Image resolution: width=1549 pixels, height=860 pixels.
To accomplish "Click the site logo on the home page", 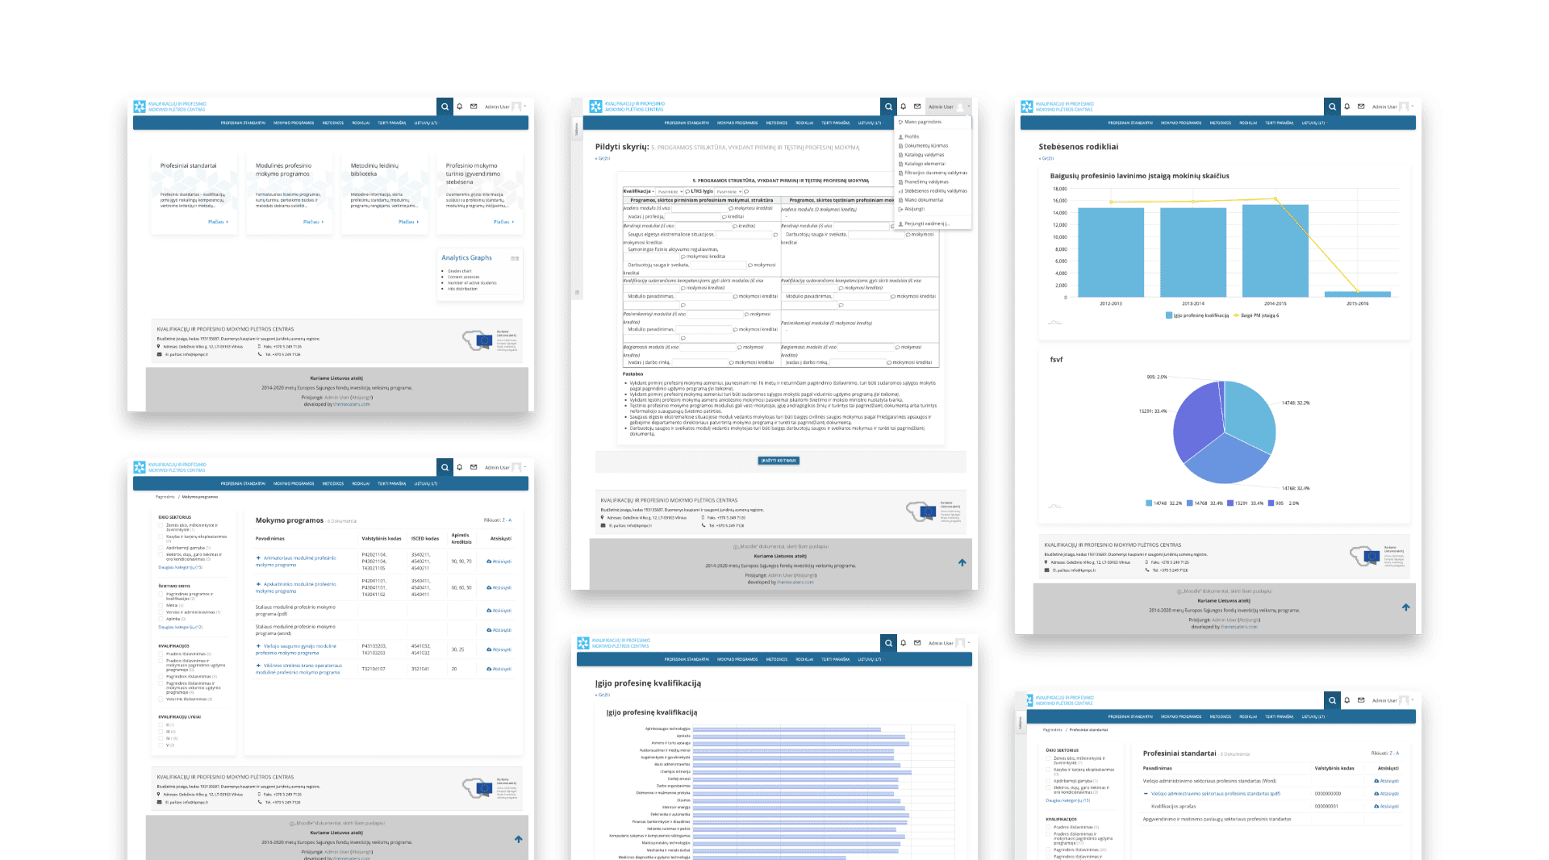I will pyautogui.click(x=170, y=106).
